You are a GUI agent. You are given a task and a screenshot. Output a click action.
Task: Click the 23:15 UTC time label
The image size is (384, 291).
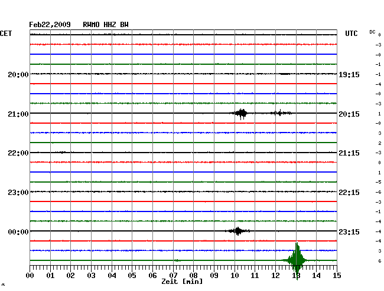[x=349, y=232]
